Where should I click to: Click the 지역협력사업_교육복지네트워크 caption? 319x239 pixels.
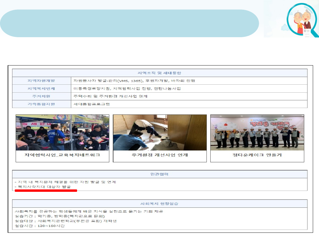62,155
